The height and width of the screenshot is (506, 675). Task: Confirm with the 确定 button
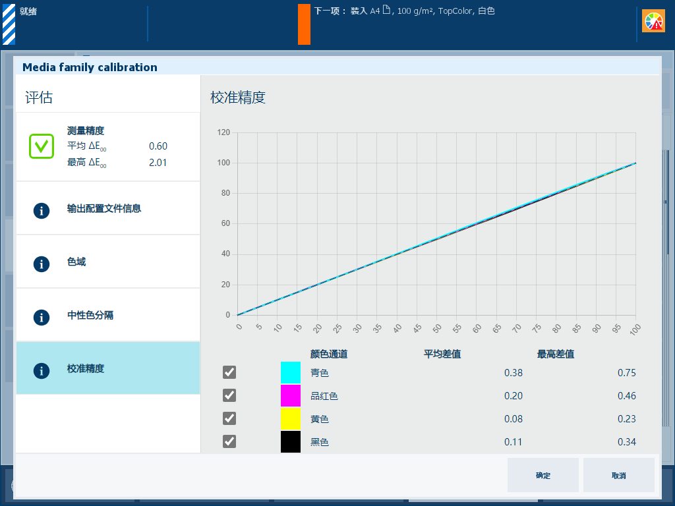point(543,475)
